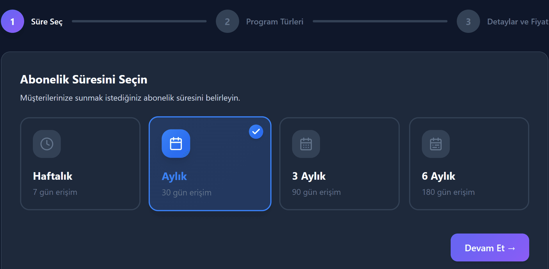
Task: Click the calendar icon on the 3 Aylık card
Action: (306, 144)
